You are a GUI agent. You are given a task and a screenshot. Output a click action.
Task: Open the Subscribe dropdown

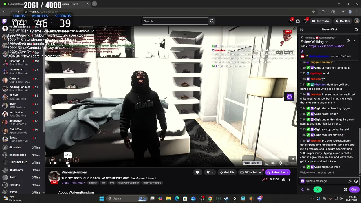(278, 172)
